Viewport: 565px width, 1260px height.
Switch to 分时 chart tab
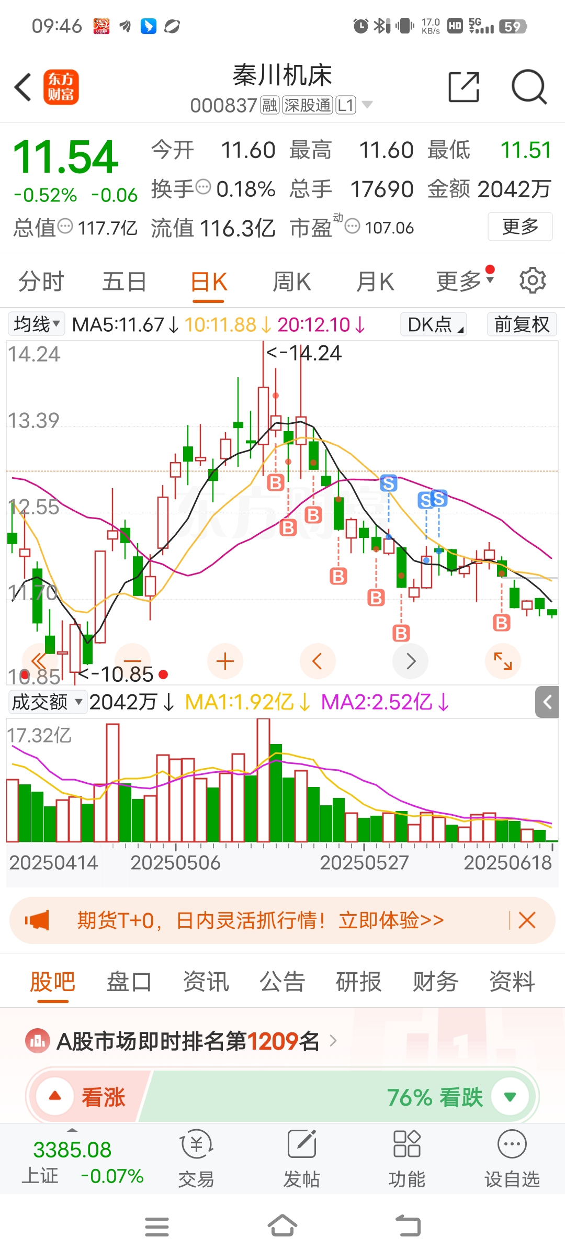(x=41, y=282)
